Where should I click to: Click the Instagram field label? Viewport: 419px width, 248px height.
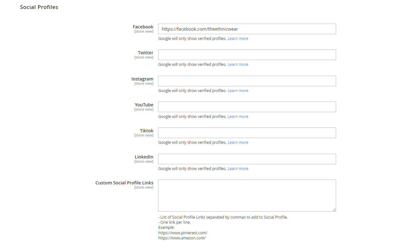pos(142,79)
